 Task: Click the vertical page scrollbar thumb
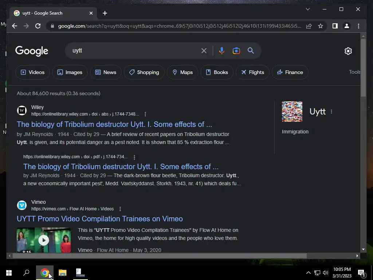363,68
